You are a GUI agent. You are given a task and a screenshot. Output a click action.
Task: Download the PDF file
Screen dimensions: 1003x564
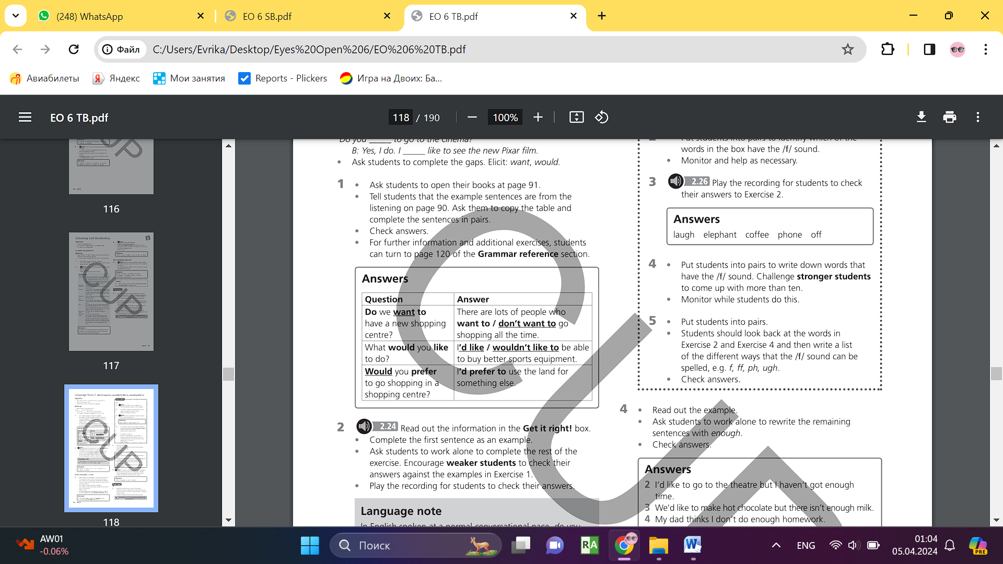(x=922, y=118)
